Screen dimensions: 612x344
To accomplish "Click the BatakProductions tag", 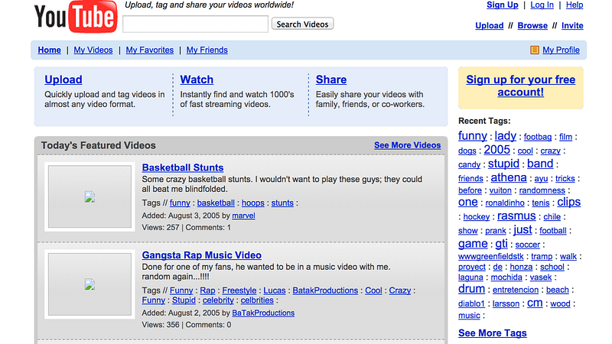I will coord(325,290).
